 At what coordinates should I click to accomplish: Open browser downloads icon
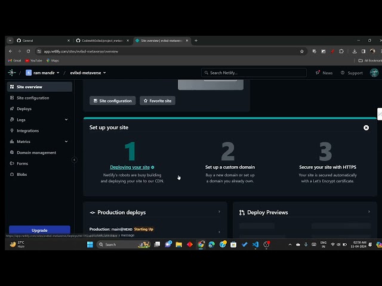[355, 51]
